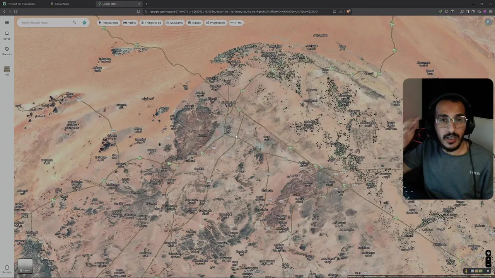Open the Google apps grid
The image size is (495, 278).
click(x=478, y=22)
